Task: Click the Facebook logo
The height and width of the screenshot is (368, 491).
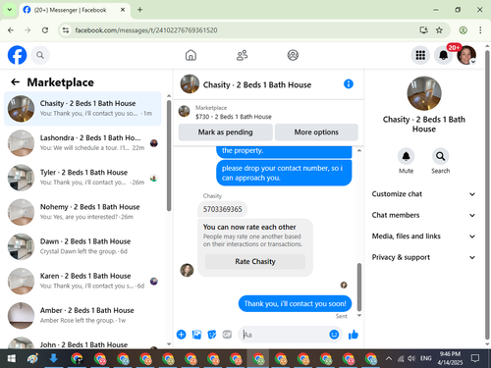Action: [x=17, y=55]
